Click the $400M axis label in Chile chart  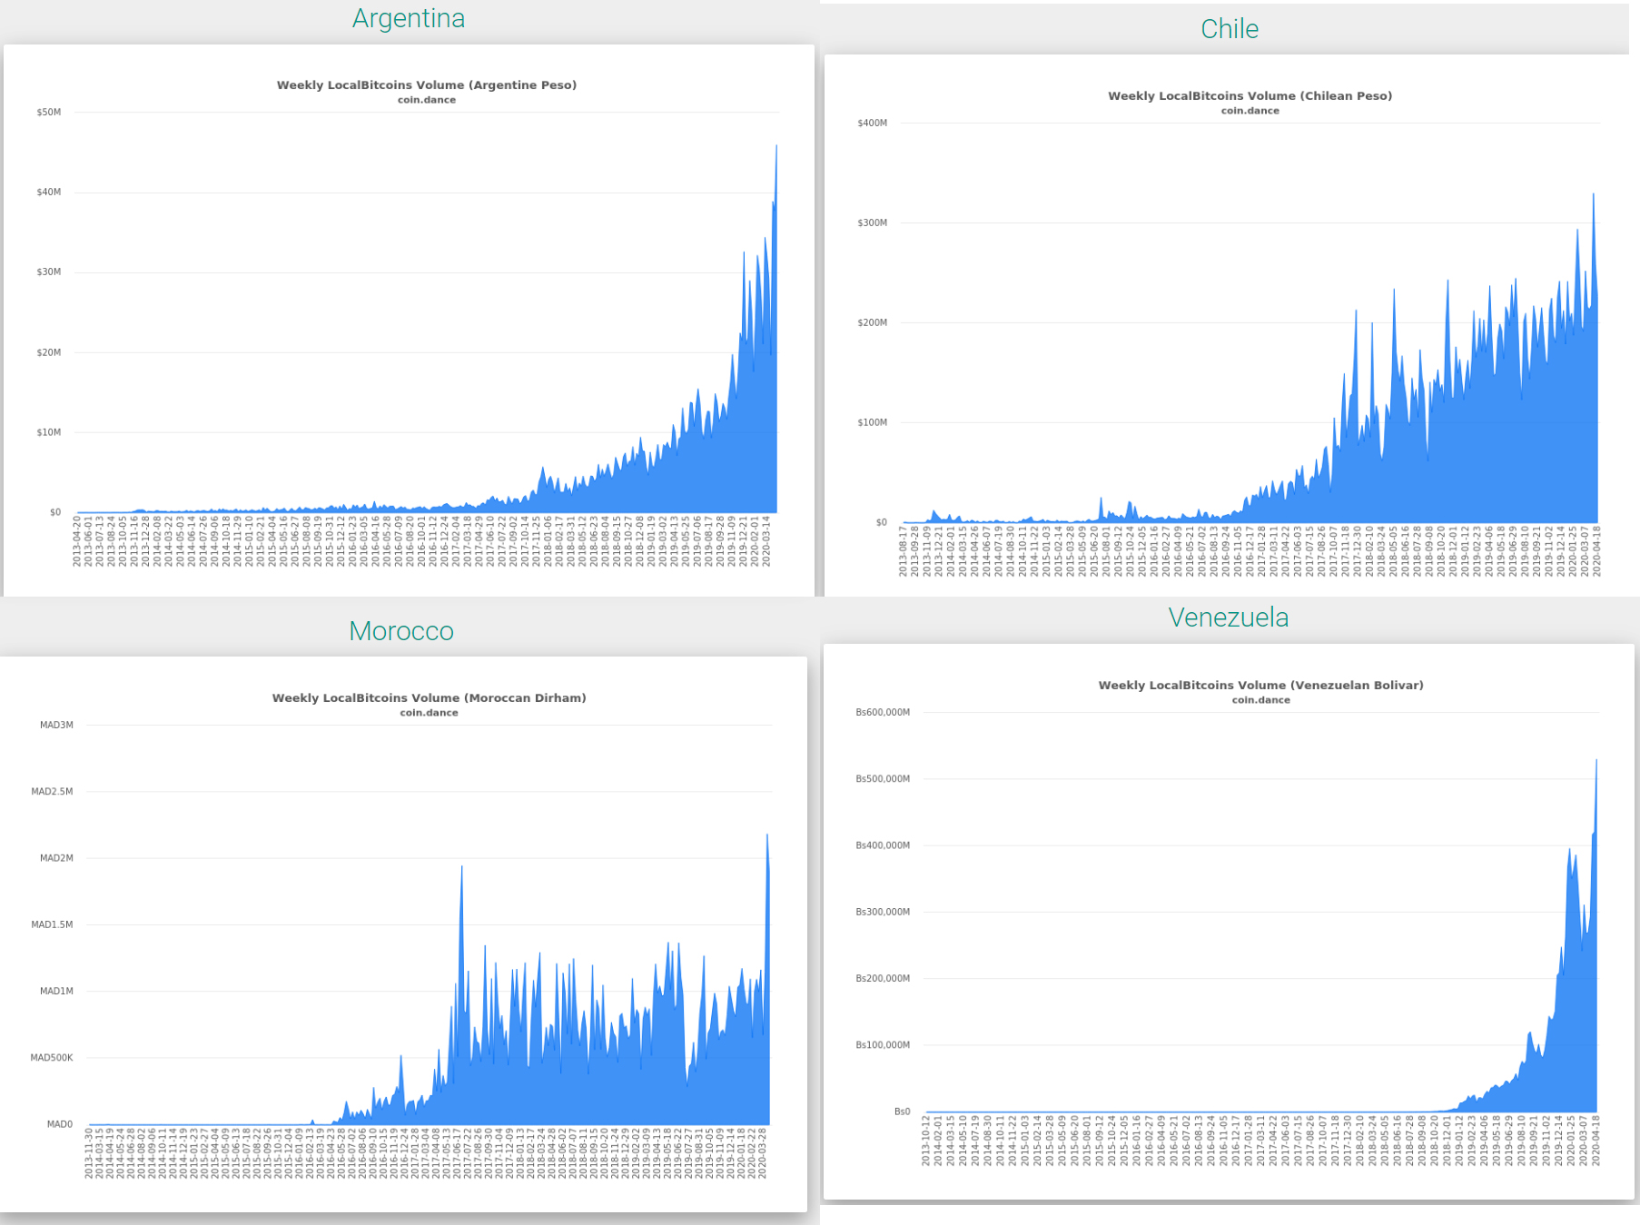(872, 123)
